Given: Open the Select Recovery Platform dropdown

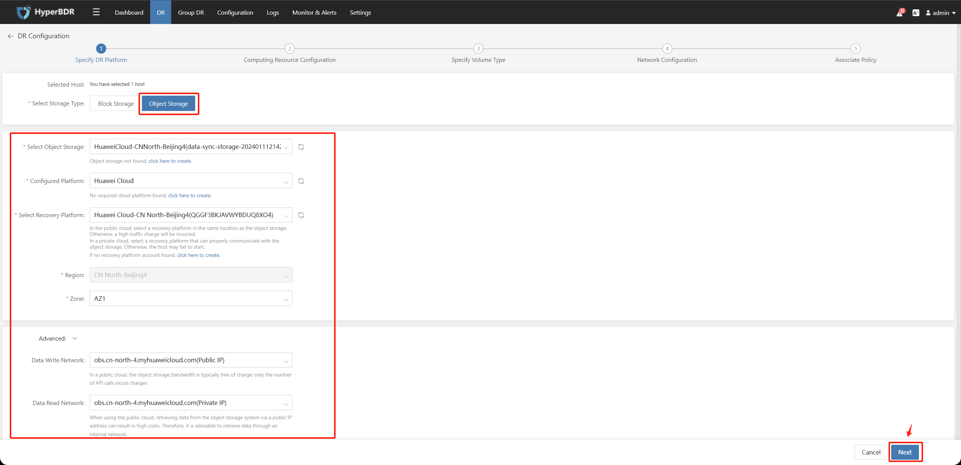Looking at the screenshot, I should (x=191, y=215).
